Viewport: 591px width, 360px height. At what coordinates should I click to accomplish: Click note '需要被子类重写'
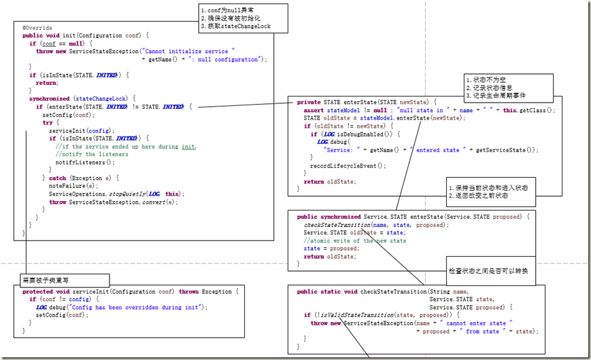click(46, 280)
